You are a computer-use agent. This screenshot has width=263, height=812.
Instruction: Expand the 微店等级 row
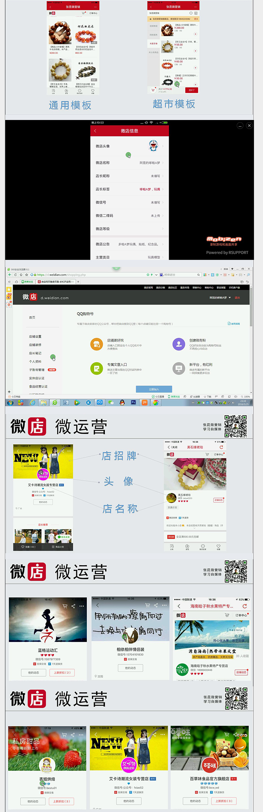130,229
